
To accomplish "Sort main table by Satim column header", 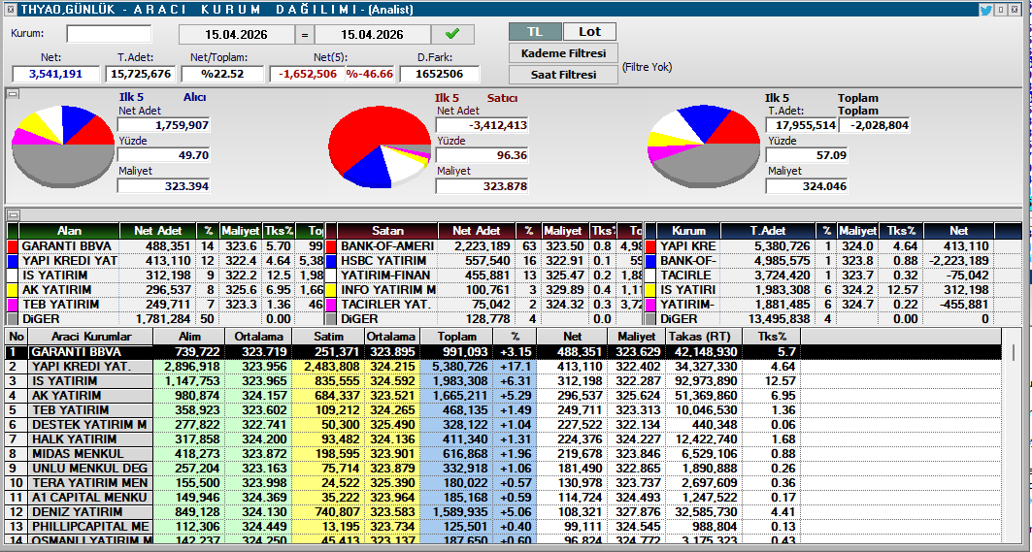I will click(328, 337).
